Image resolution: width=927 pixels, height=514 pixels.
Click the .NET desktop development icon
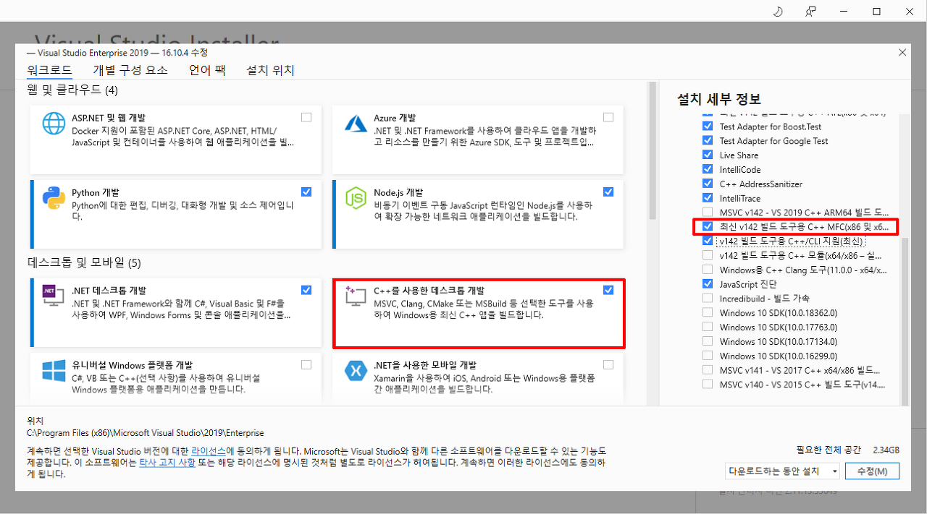click(54, 296)
